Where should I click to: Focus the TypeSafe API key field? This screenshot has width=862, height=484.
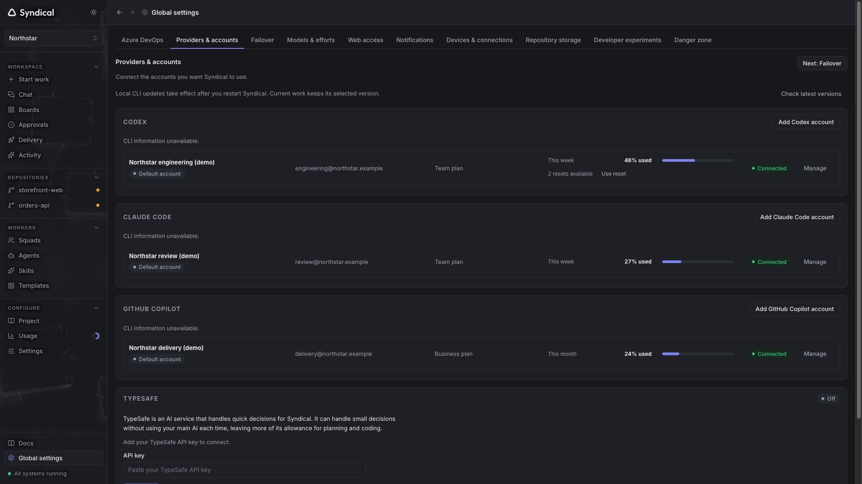point(244,470)
